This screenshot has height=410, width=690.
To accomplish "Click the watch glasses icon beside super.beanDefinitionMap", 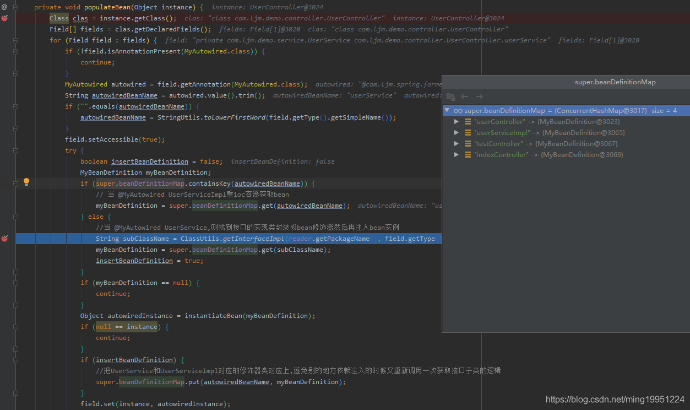I will (458, 111).
